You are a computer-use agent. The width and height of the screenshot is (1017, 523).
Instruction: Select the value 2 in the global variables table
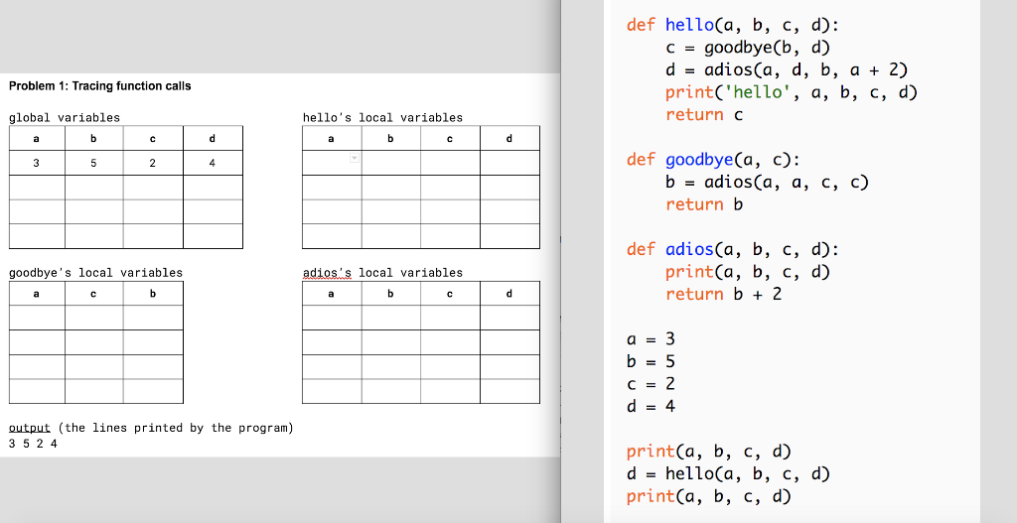click(x=152, y=164)
